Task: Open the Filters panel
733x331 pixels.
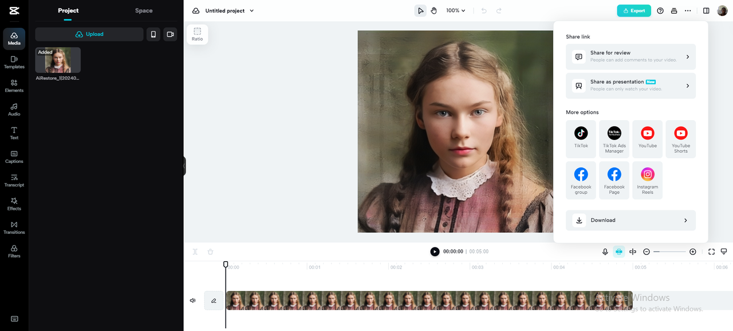Action: (14, 251)
